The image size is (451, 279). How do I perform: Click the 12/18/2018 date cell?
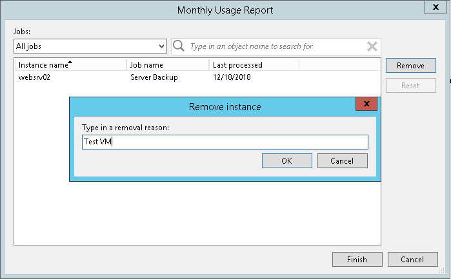point(232,77)
